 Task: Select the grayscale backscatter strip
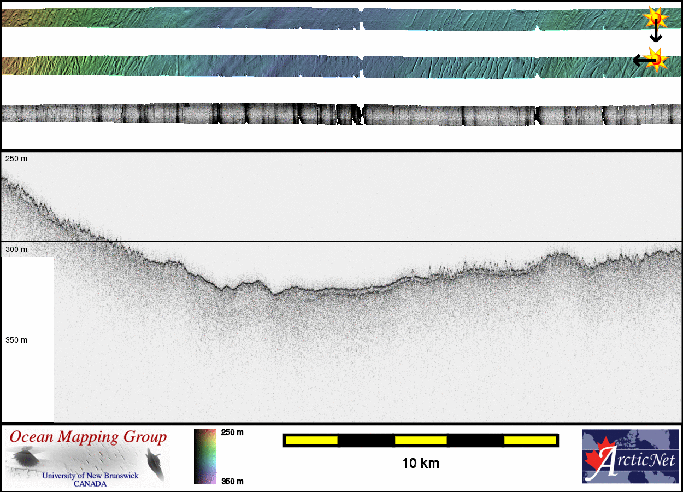328,114
